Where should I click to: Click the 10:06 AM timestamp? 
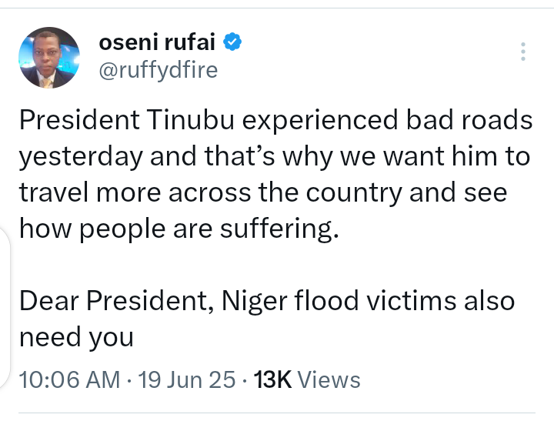coord(69,379)
